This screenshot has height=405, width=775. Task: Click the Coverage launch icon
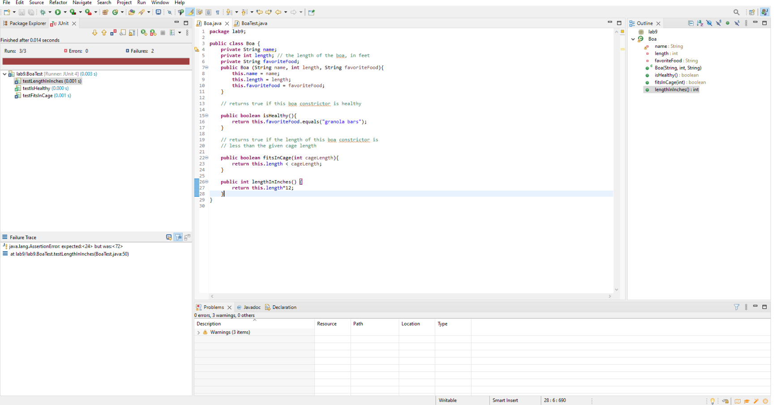tap(73, 12)
